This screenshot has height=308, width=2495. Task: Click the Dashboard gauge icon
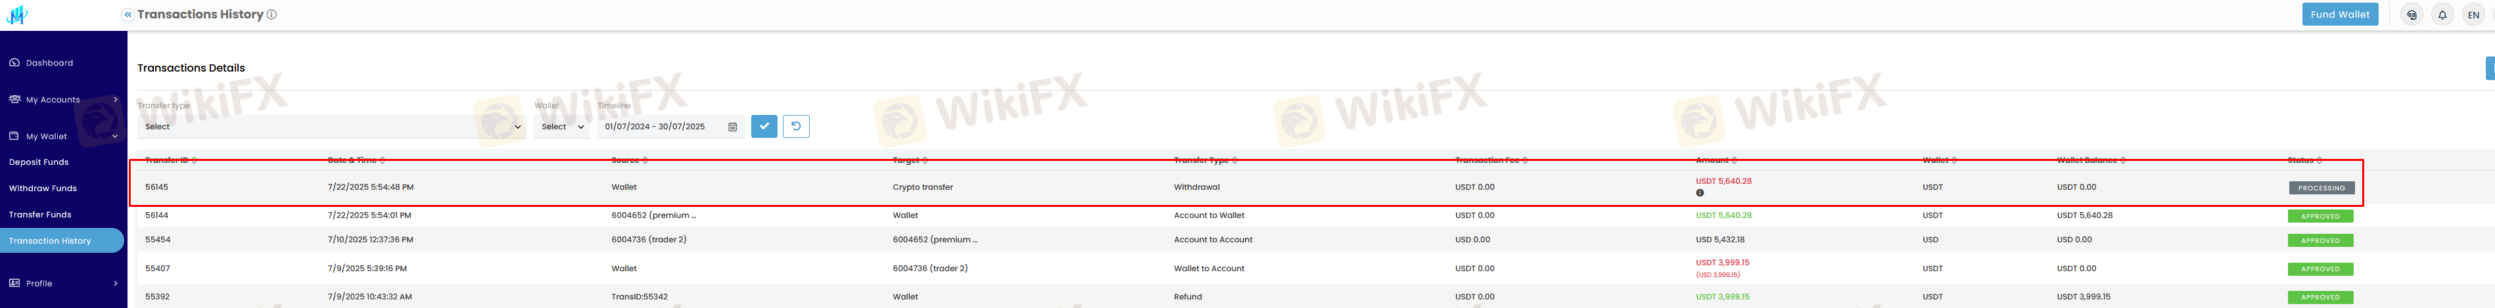pyautogui.click(x=14, y=63)
